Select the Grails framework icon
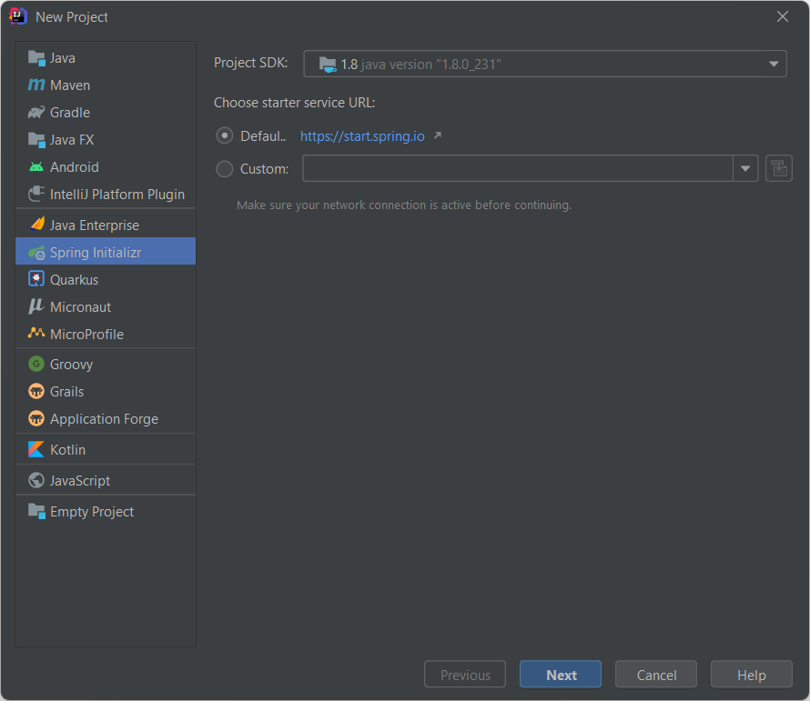Image resolution: width=810 pixels, height=701 pixels. [36, 391]
